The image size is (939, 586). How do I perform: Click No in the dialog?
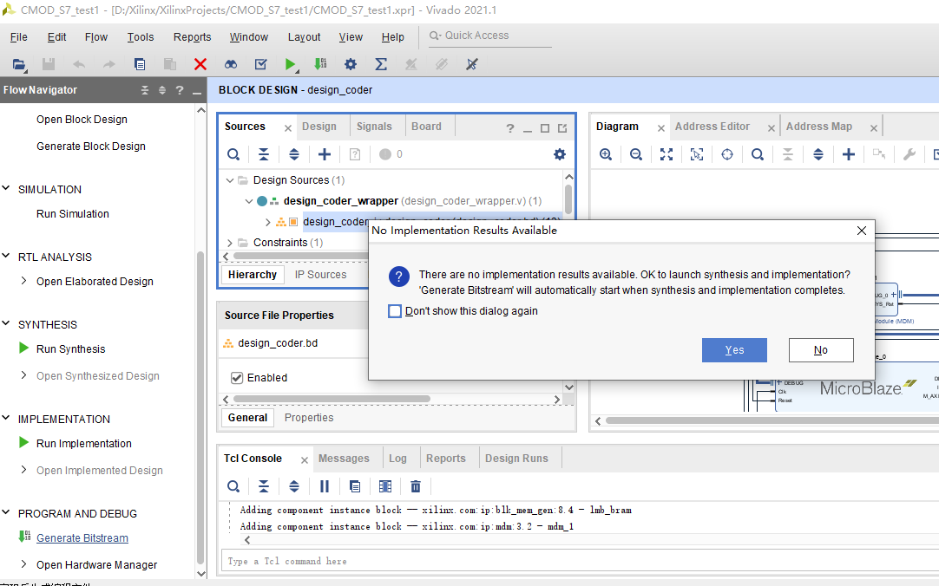pyautogui.click(x=821, y=350)
